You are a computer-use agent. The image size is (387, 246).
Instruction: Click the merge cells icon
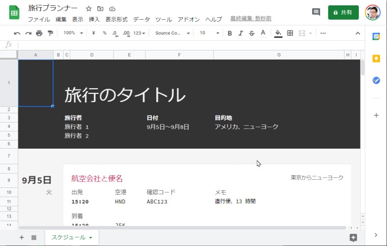click(x=302, y=33)
